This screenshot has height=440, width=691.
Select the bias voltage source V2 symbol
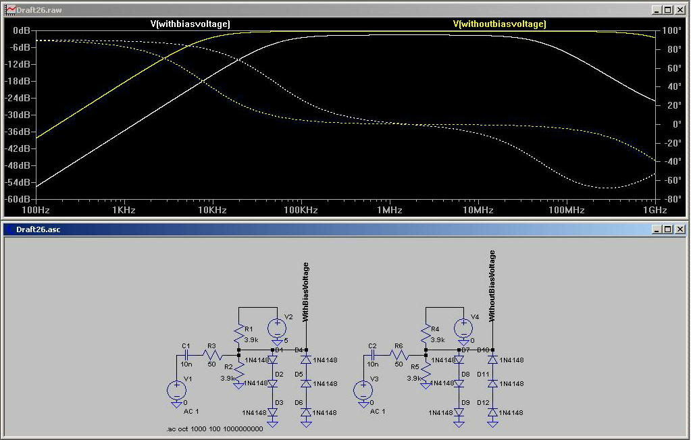277,329
